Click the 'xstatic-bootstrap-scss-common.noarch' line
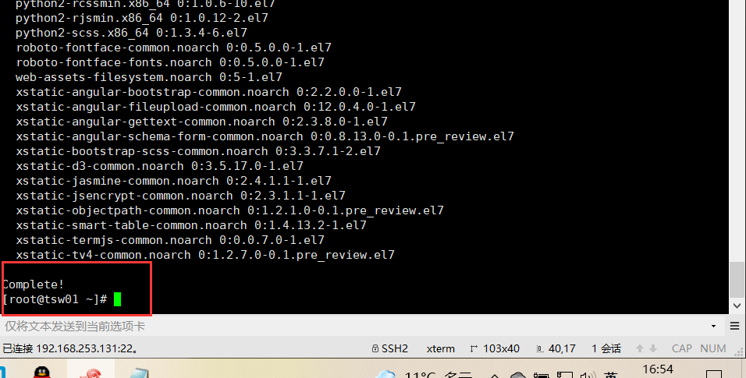Screen dimensions: 746x378 tap(198, 151)
